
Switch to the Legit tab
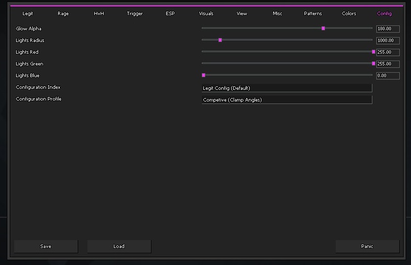pos(28,14)
